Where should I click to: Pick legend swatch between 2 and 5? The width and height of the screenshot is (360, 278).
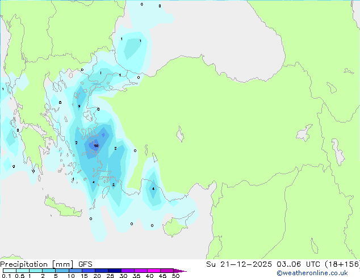click(x=49, y=271)
